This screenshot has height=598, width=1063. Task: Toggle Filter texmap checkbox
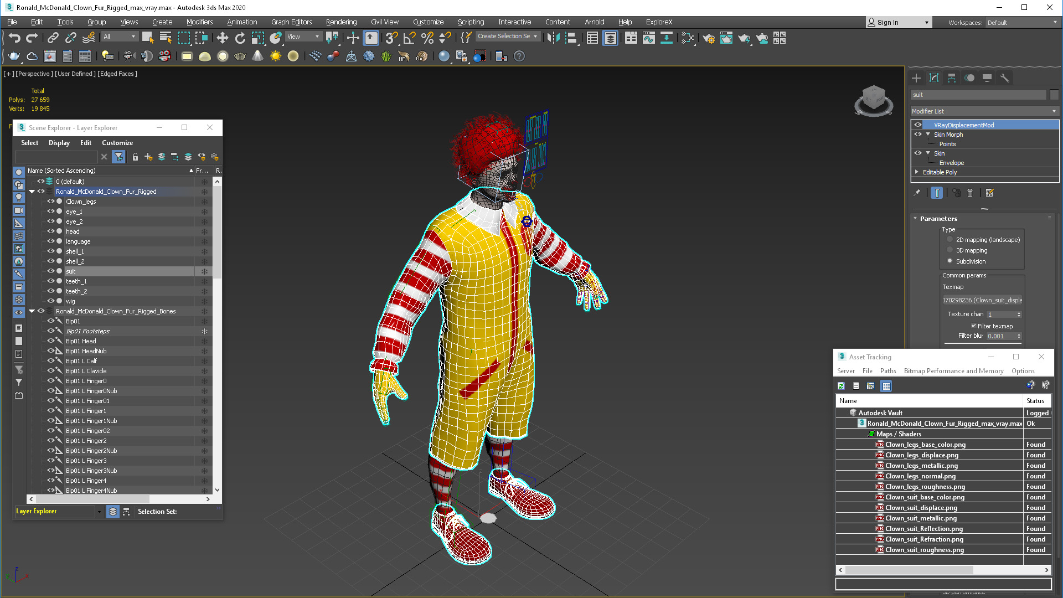pos(974,326)
